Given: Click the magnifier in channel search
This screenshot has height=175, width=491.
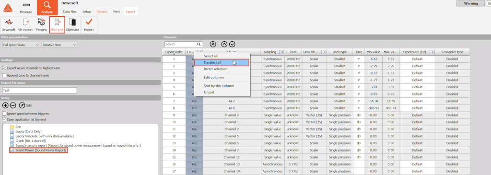Looking at the screenshot, I should pyautogui.click(x=199, y=44).
